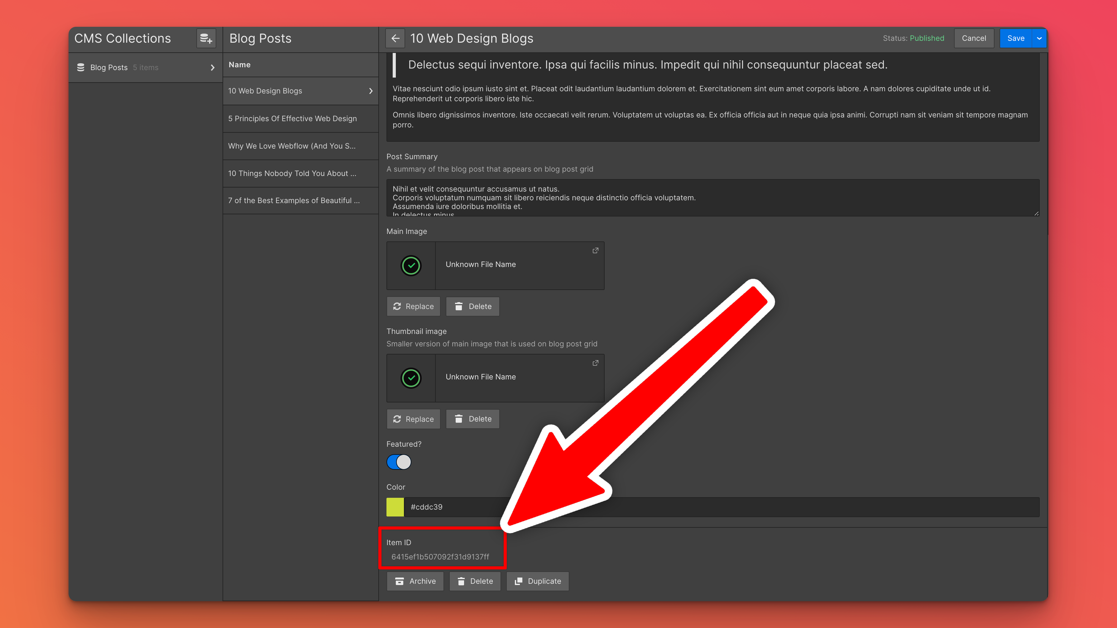1117x628 pixels.
Task: Click chevron on 10 Web Design Blogs row
Action: (x=371, y=91)
